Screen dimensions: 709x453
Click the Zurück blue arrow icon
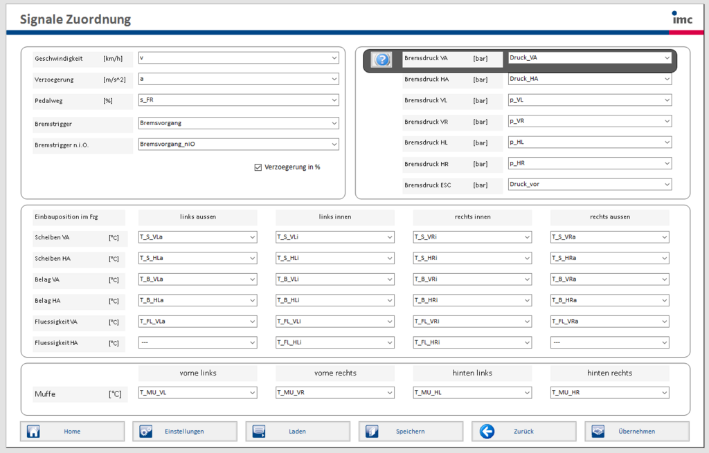tap(487, 432)
